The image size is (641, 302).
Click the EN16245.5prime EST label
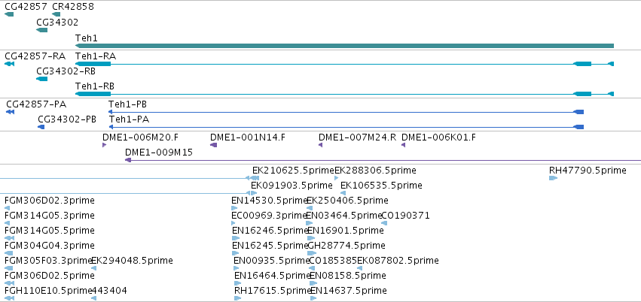click(270, 246)
